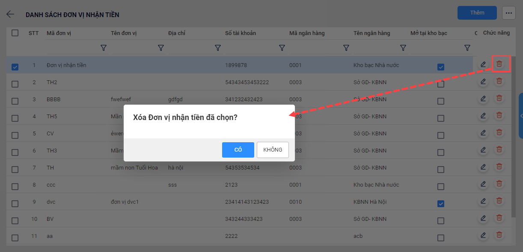523x252 pixels.
Task: Select the KBNN Hà Nội bank name cell
Action: click(x=370, y=202)
